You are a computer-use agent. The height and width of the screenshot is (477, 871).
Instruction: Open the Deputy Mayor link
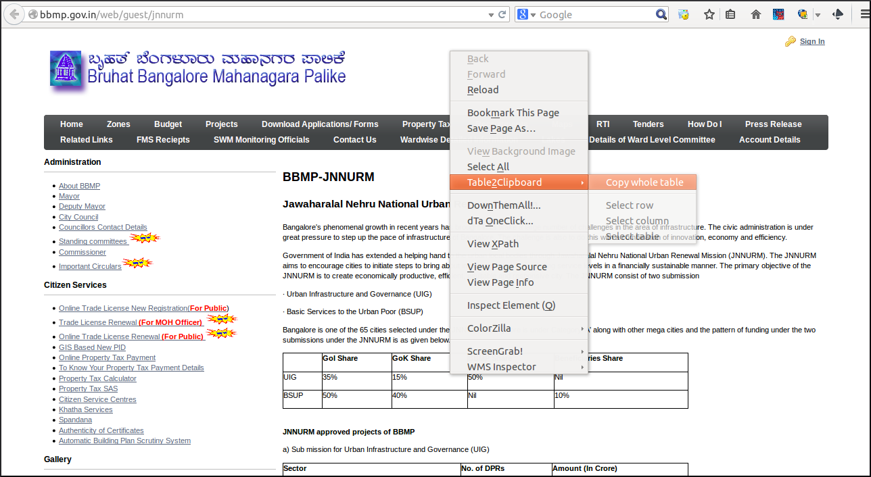coord(82,206)
